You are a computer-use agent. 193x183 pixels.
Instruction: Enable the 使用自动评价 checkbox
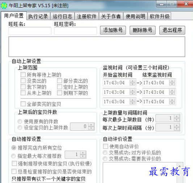105,146
